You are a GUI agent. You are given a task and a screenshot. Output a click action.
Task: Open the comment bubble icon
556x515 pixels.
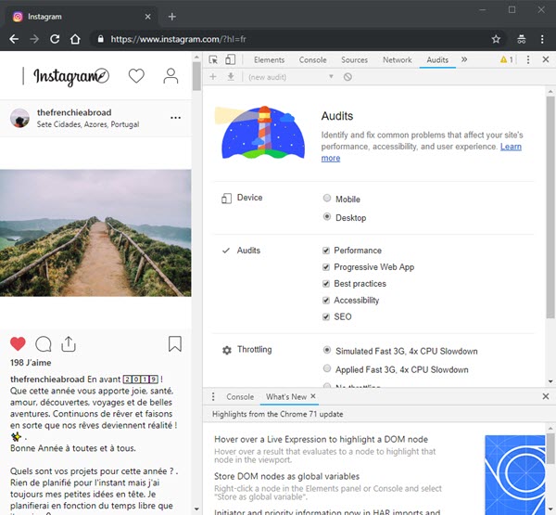pos(44,344)
